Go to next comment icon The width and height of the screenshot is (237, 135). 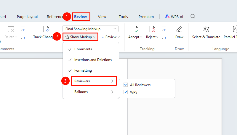pos(23,37)
